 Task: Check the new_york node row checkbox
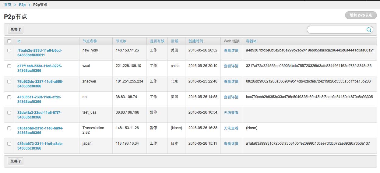[9, 51]
